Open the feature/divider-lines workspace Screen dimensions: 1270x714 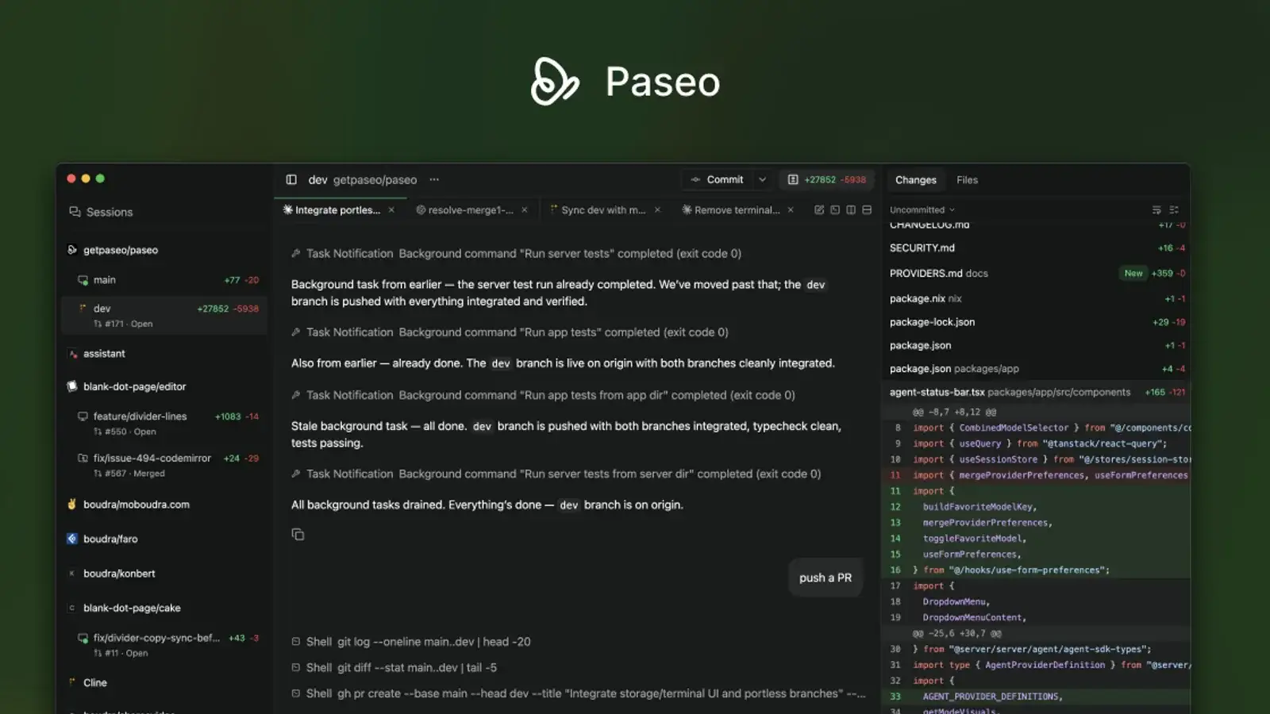tap(164, 424)
